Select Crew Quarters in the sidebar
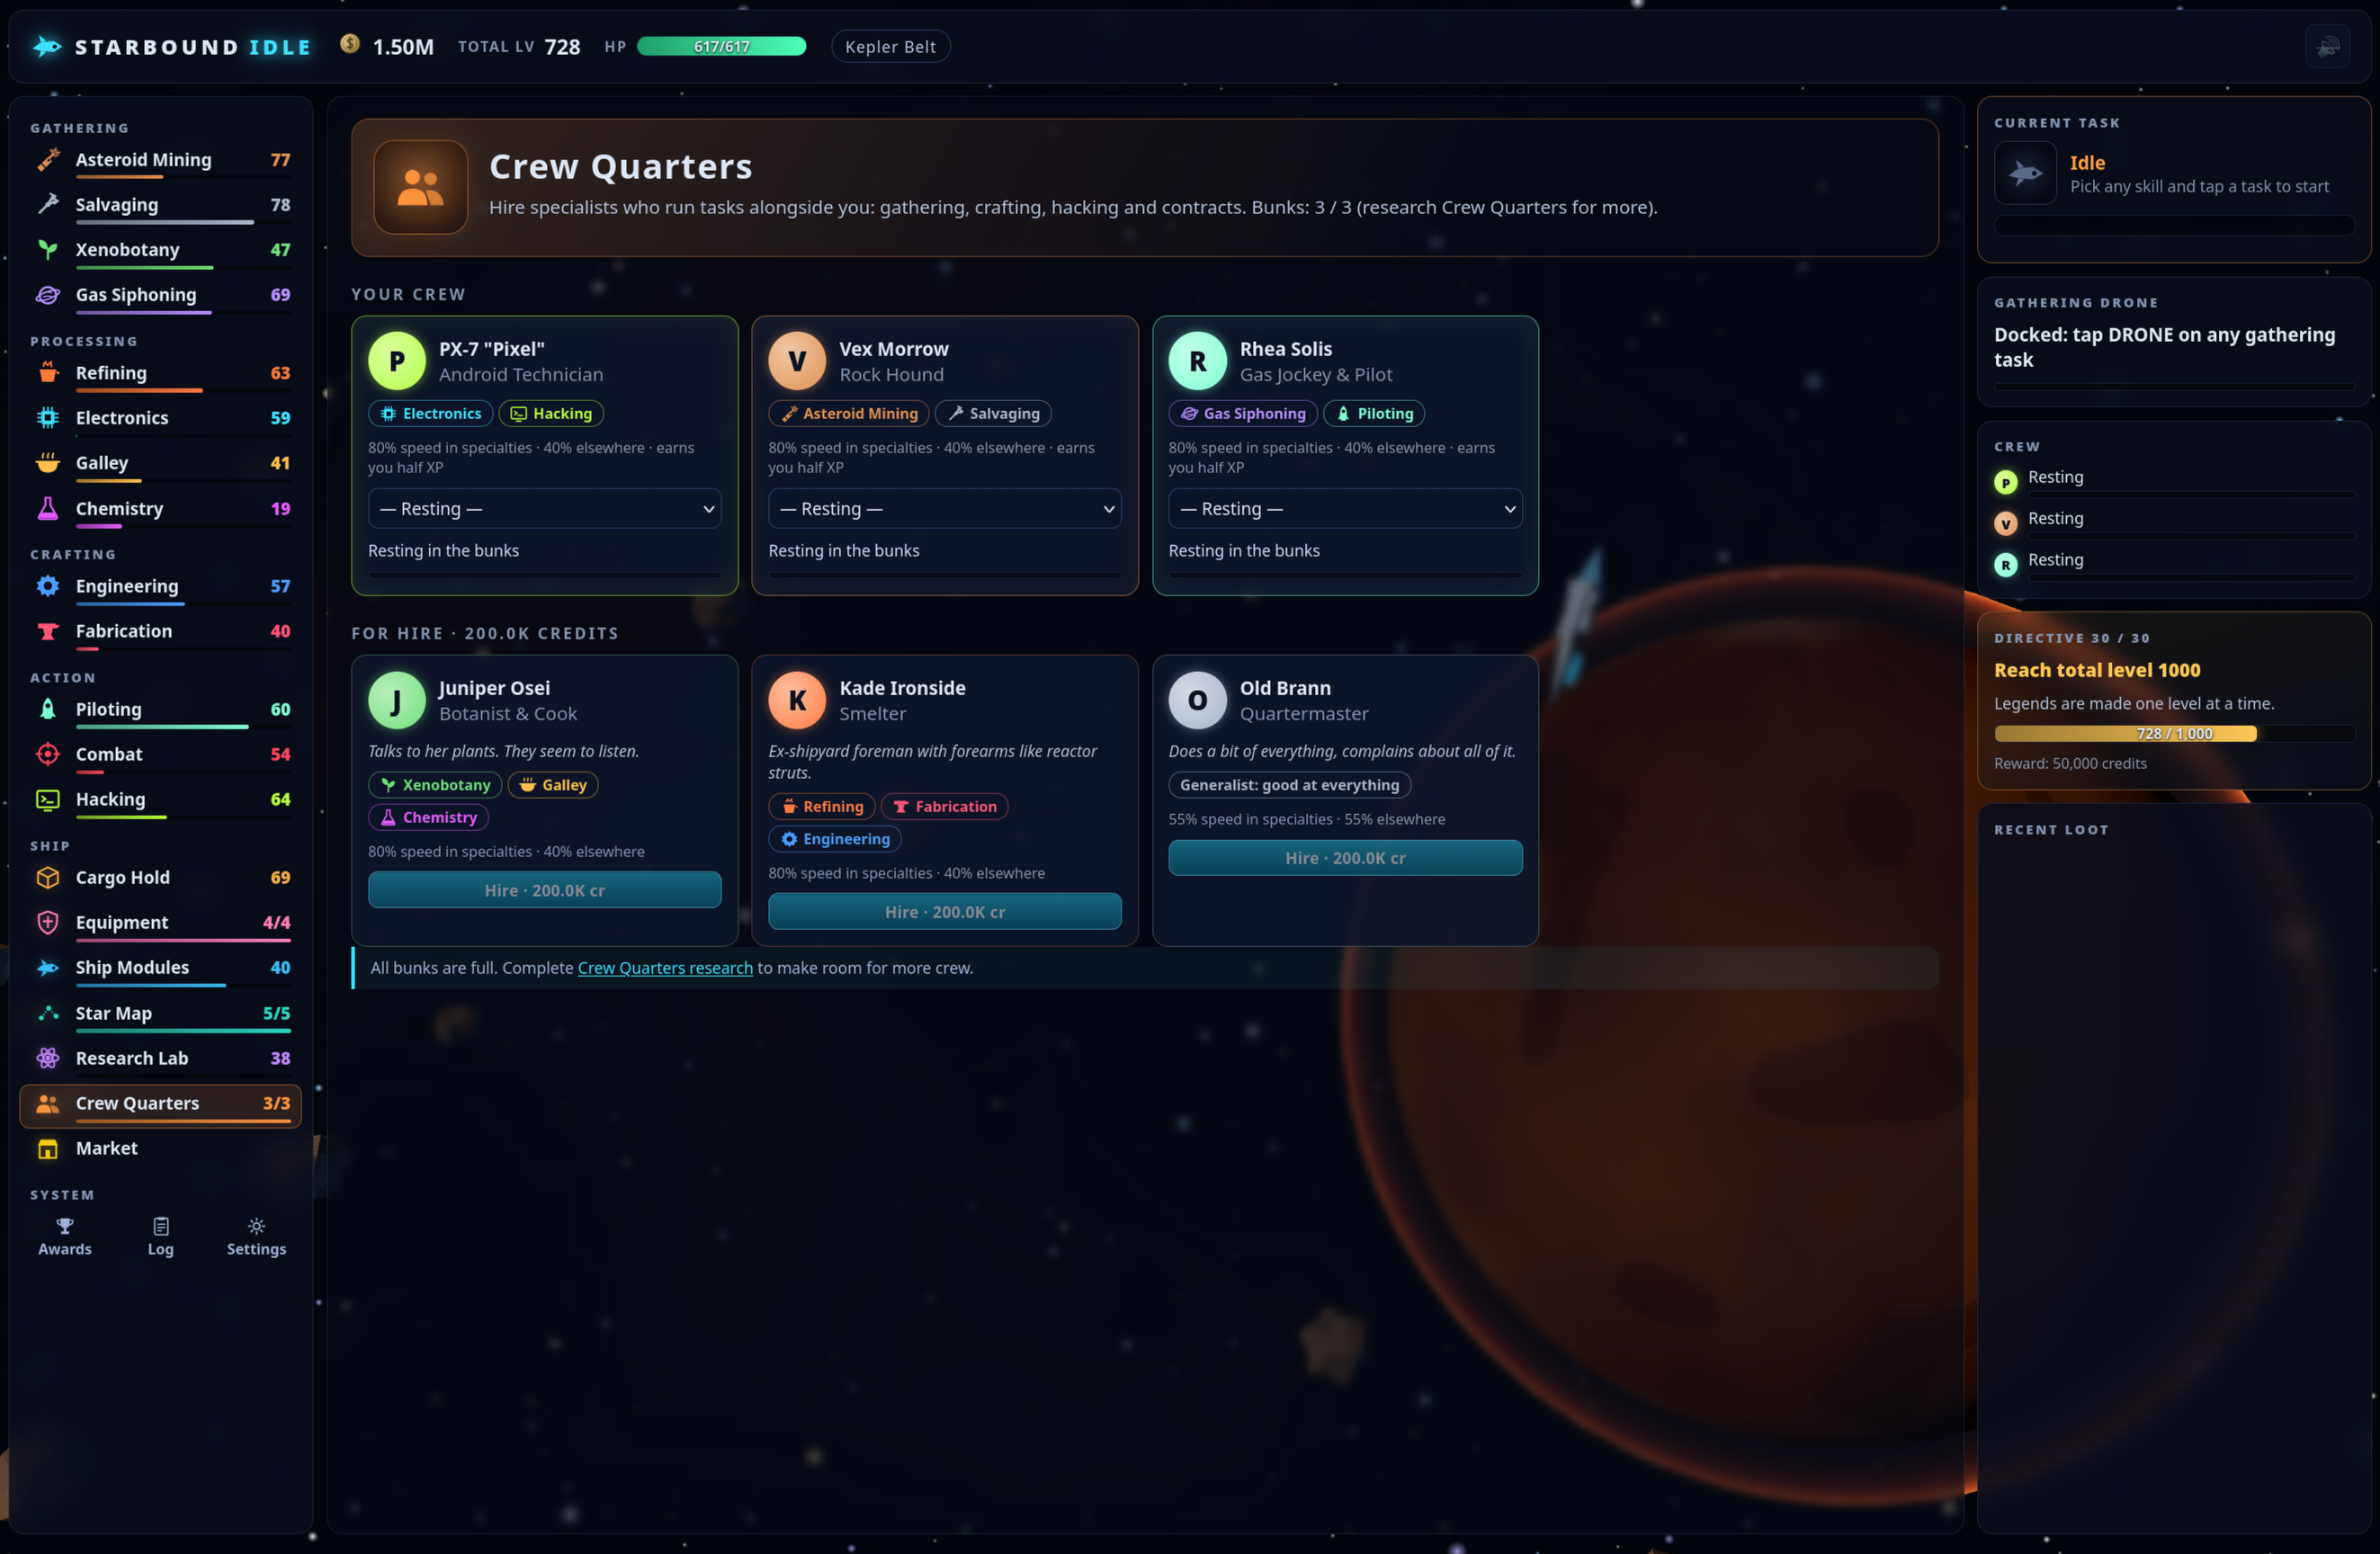Image resolution: width=2380 pixels, height=1554 pixels. pos(161,1105)
